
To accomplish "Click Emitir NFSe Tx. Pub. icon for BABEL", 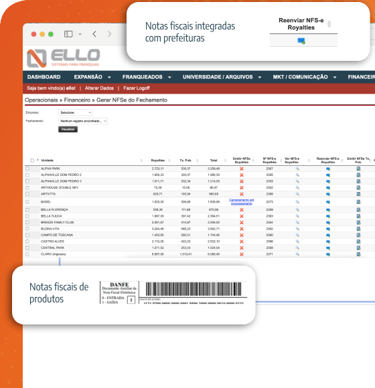I will click(x=358, y=202).
